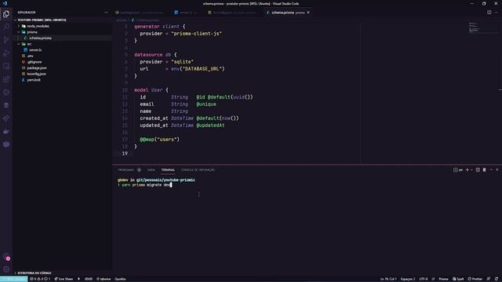
Task: Click the Explorer more actions ellipsis
Action: (106, 13)
